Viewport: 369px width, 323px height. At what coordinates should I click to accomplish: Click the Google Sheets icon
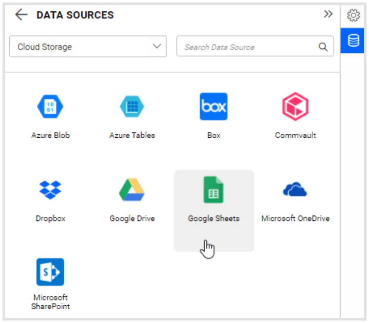tap(214, 190)
